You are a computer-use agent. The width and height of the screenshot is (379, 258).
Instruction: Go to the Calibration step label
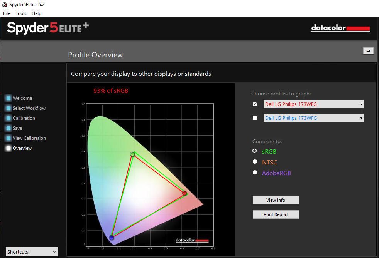click(24, 118)
